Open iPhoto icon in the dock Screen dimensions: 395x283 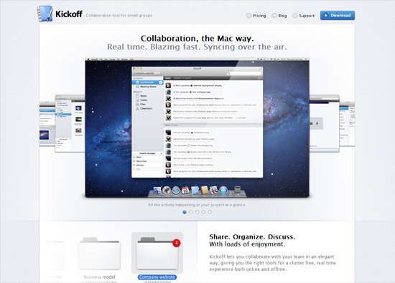point(214,191)
